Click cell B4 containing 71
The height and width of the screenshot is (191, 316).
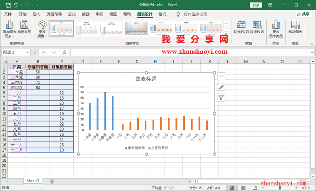click(x=38, y=83)
